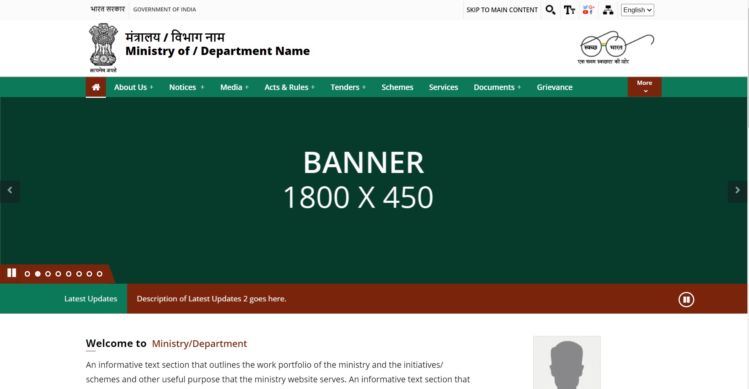Go to Home via house icon
Screen dimensions: 749x389
pos(96,87)
